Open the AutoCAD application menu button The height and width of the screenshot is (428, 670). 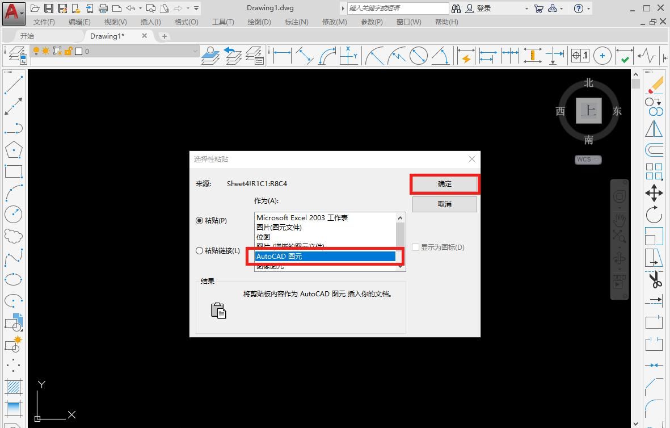[13, 13]
